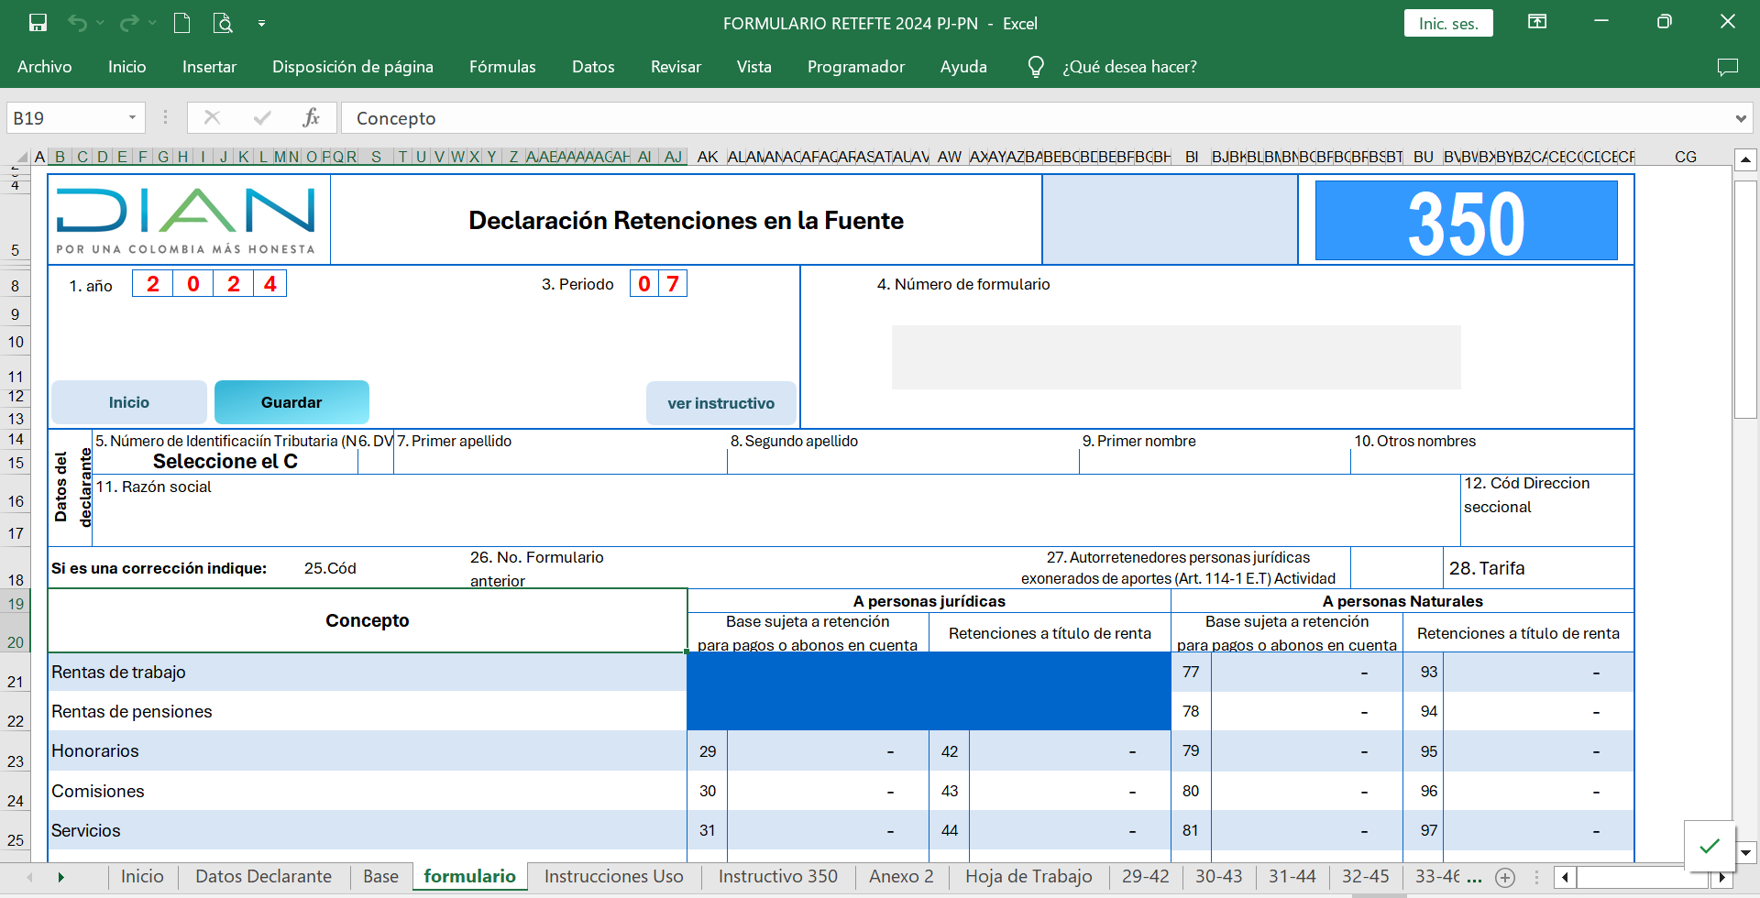Click the Undo arrow icon

click(x=77, y=23)
